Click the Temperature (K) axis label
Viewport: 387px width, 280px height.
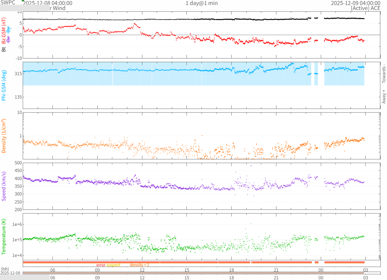[4, 237]
